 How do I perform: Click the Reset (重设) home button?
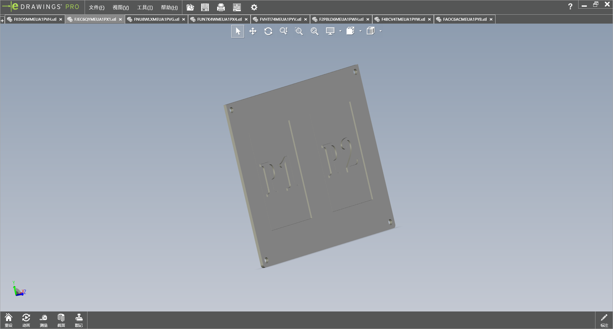[9, 320]
